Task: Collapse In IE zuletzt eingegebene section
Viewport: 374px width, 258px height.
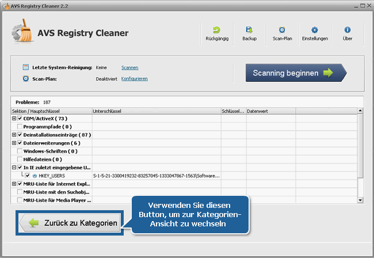Action: click(x=14, y=168)
